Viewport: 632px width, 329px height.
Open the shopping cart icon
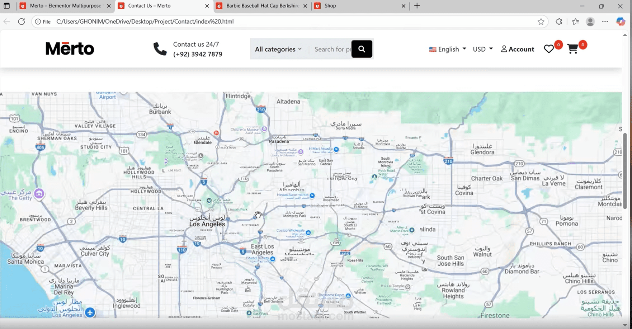point(573,49)
